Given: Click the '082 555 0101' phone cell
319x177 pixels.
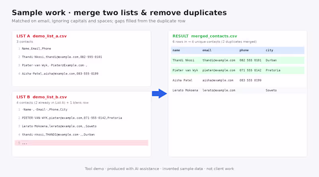Looking at the screenshot, I should (x=250, y=60).
